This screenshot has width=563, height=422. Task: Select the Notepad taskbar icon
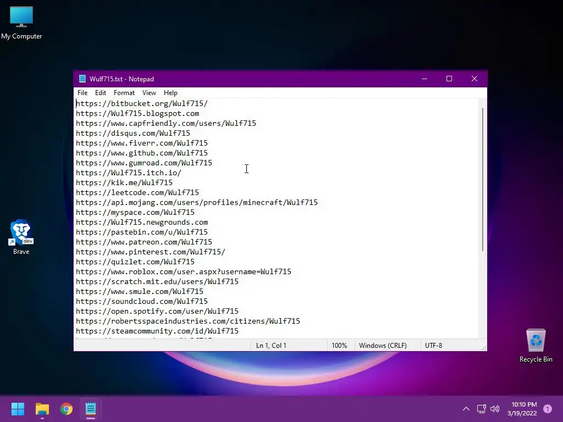[x=91, y=409]
